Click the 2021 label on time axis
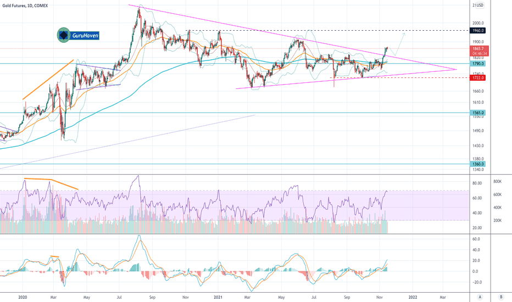The width and height of the screenshot is (512, 302). [x=218, y=297]
